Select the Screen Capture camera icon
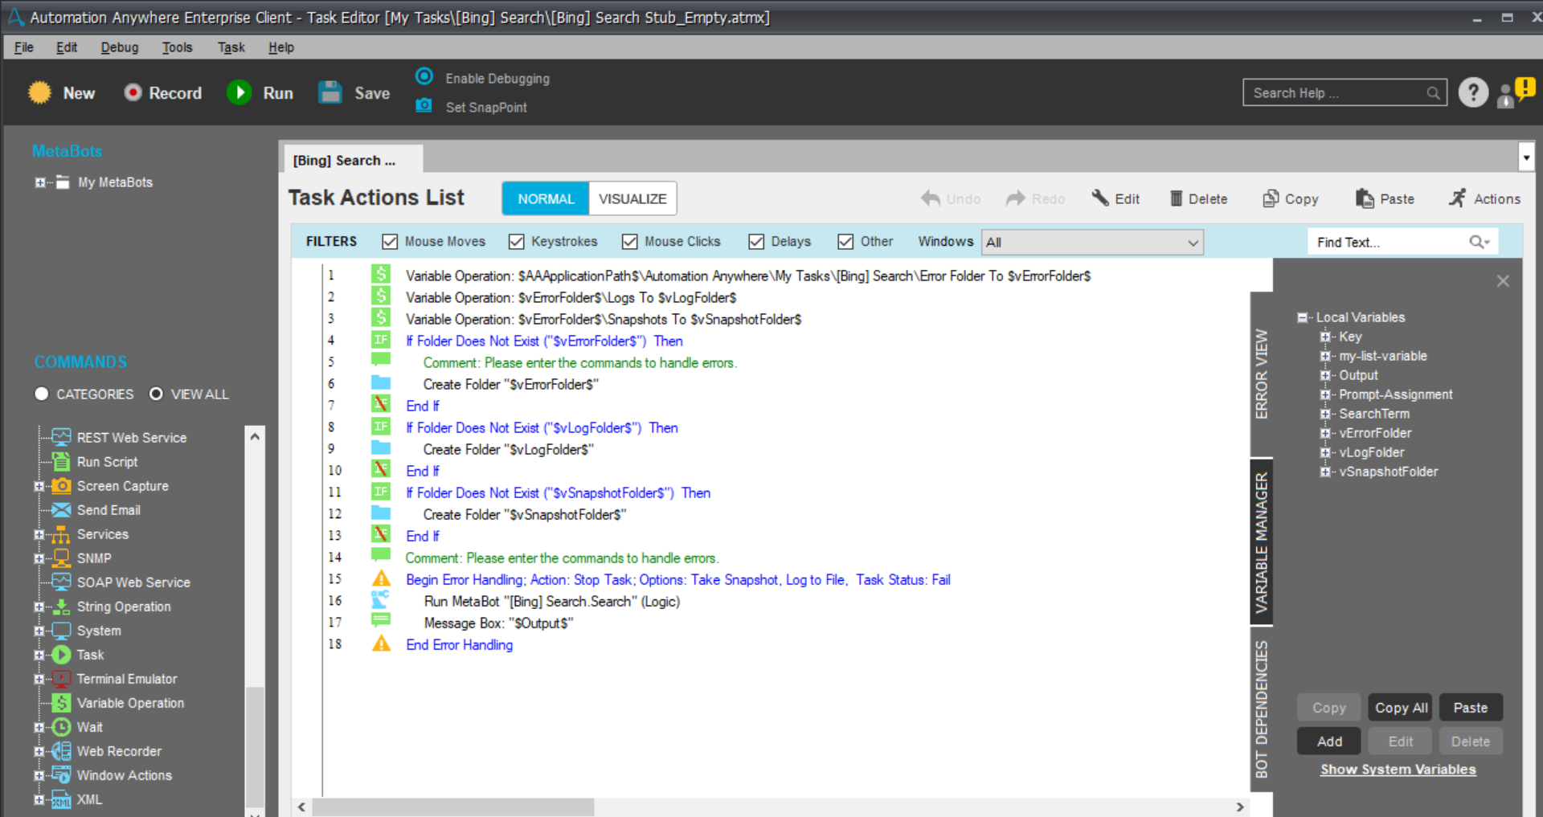Image resolution: width=1543 pixels, height=817 pixels. point(61,485)
